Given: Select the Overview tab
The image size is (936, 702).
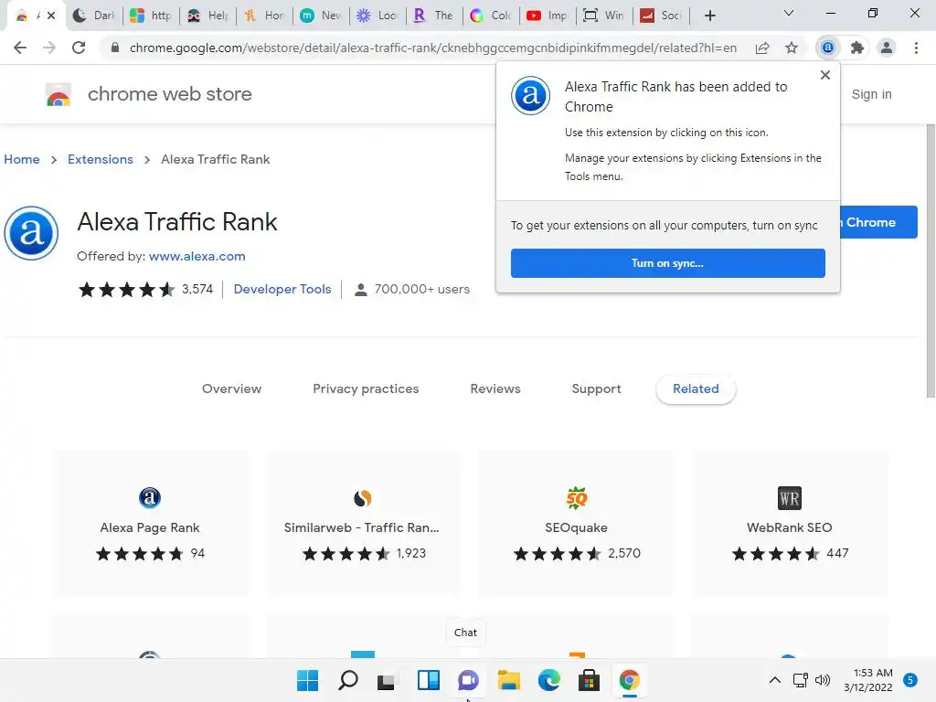Looking at the screenshot, I should tap(231, 388).
